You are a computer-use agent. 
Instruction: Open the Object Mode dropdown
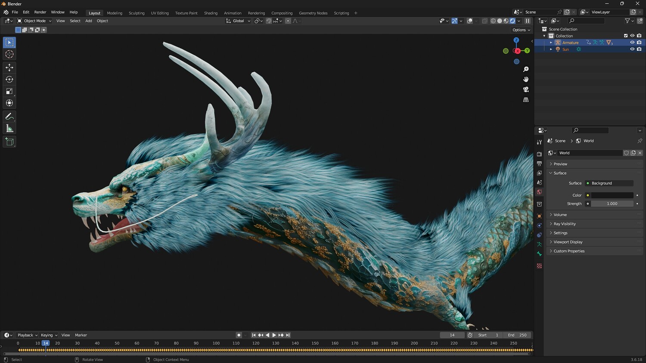(x=34, y=21)
